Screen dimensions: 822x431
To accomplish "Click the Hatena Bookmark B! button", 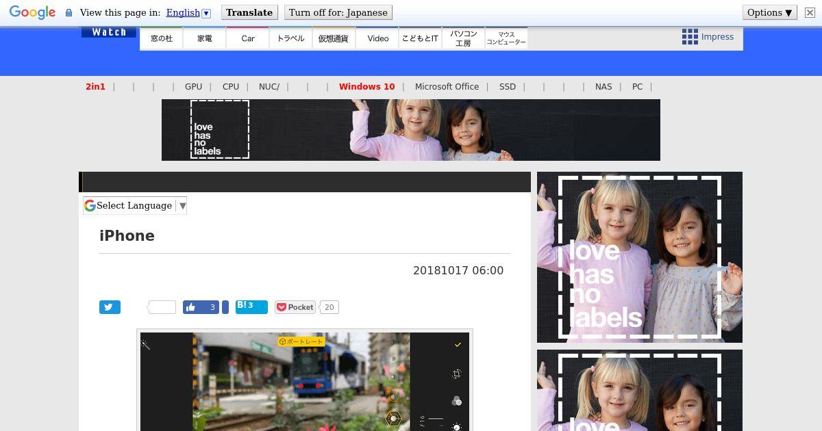I will click(251, 306).
